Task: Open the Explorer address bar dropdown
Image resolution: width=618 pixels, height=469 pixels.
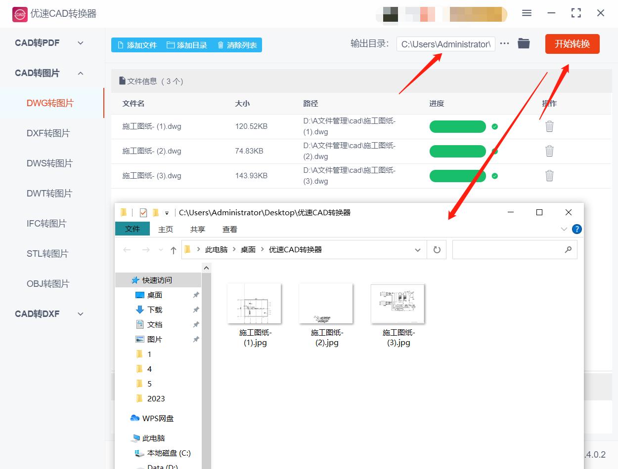Action: pos(418,250)
